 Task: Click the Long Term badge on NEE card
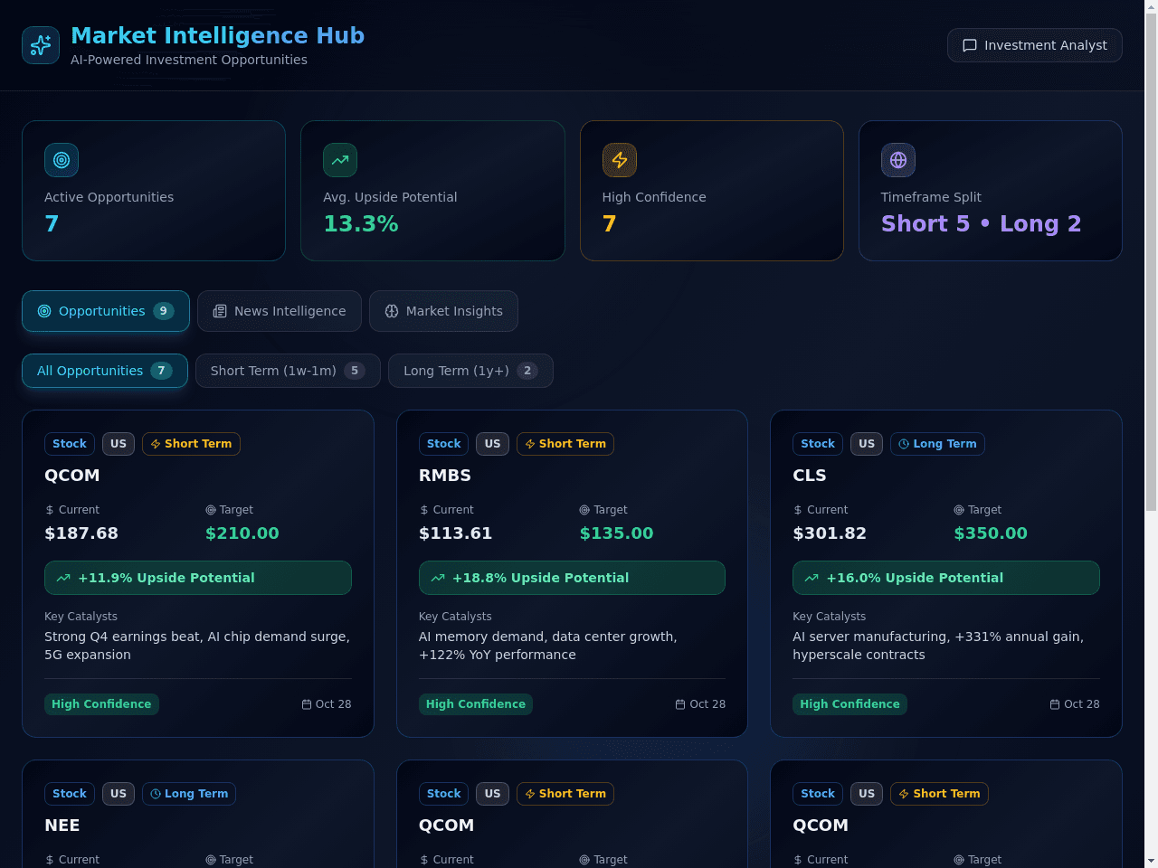tap(189, 794)
